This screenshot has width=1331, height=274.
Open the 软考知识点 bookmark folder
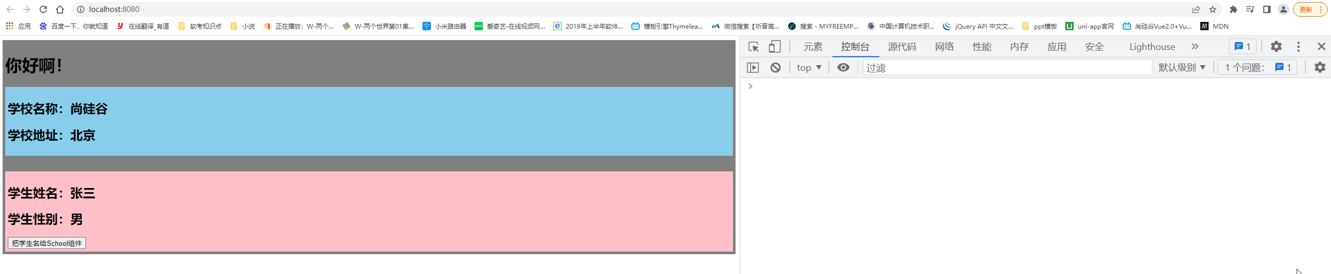pyautogui.click(x=200, y=26)
